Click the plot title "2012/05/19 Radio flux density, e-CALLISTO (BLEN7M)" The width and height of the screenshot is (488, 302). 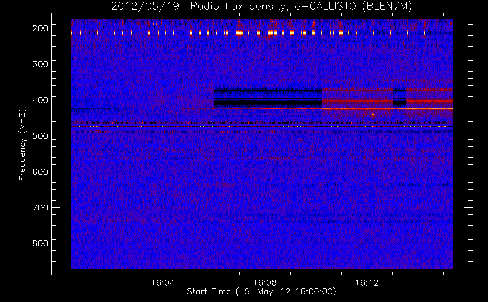tap(261, 6)
